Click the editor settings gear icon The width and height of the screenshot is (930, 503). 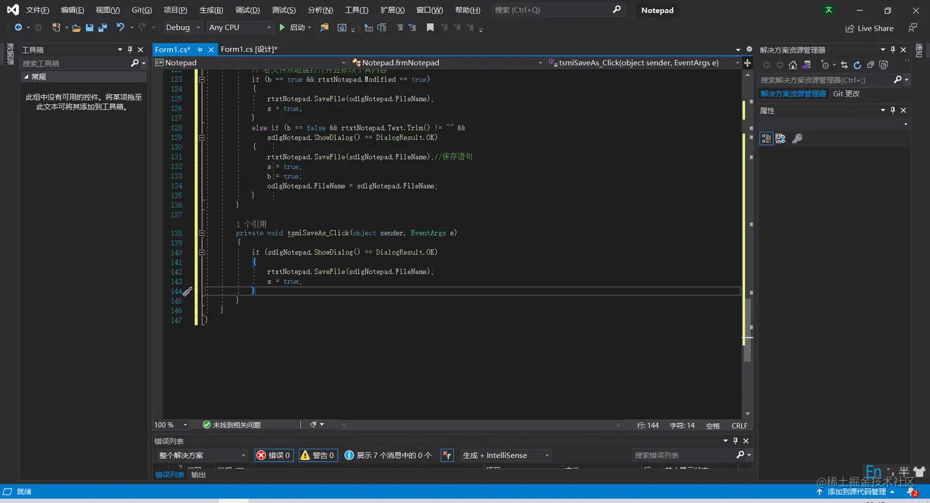[x=749, y=49]
